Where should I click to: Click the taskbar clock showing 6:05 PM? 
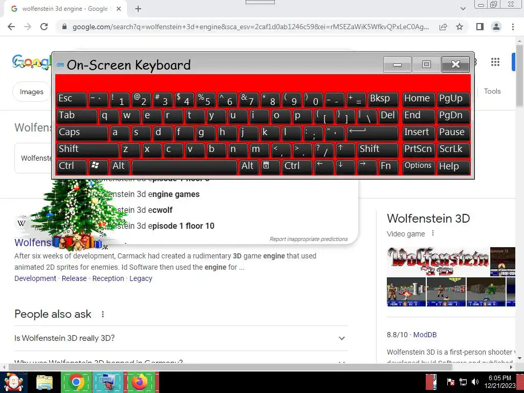click(x=500, y=382)
